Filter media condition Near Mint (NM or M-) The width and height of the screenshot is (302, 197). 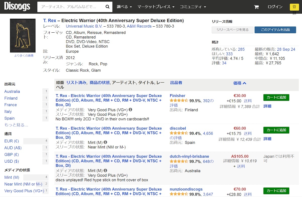click(x=23, y=184)
